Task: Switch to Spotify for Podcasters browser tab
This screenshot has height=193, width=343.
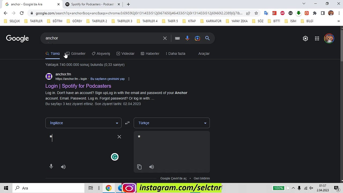Action: (x=92, y=4)
